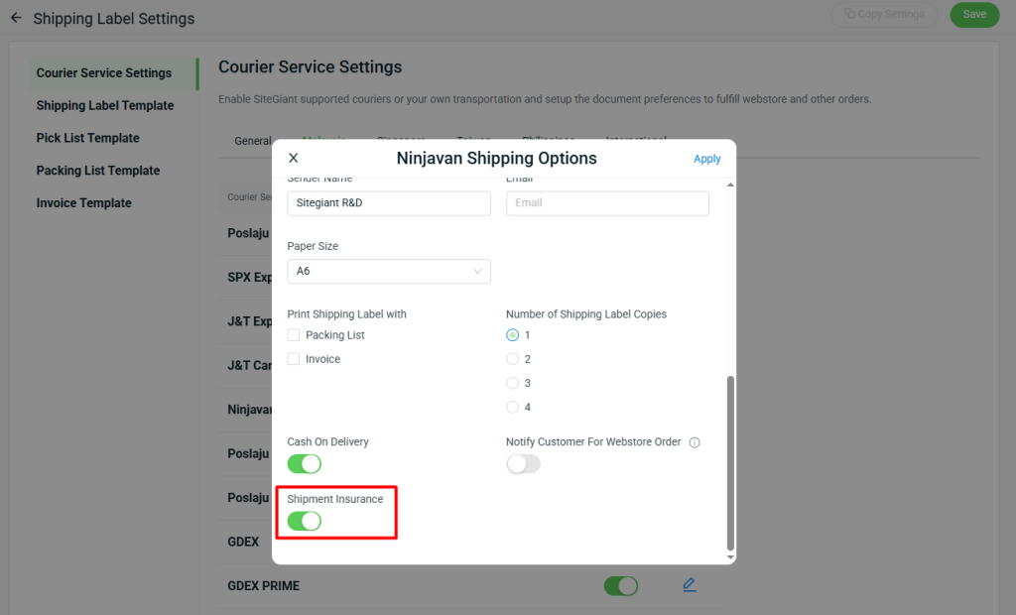Click the info icon beside Notify Customer

click(695, 442)
